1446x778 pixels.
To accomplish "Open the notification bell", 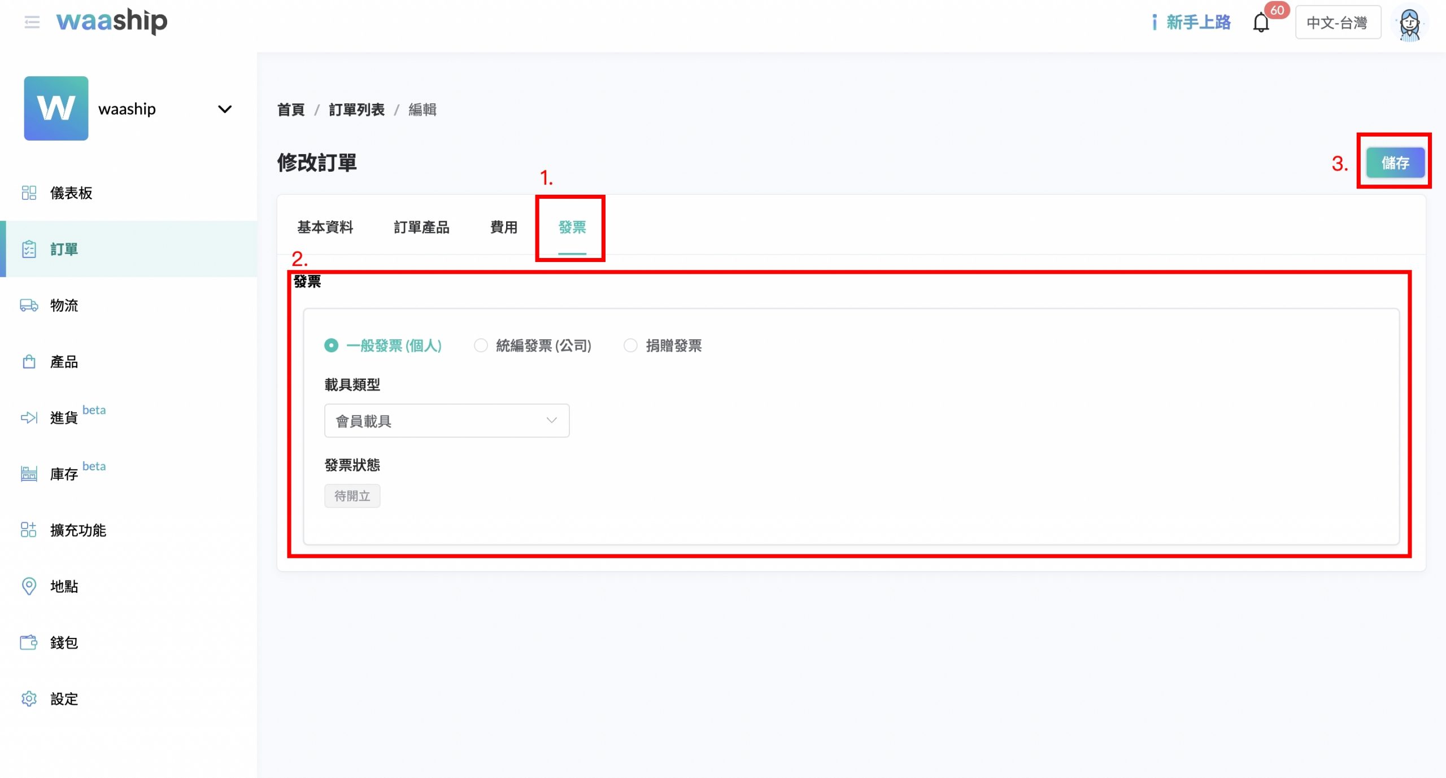I will pos(1261,23).
